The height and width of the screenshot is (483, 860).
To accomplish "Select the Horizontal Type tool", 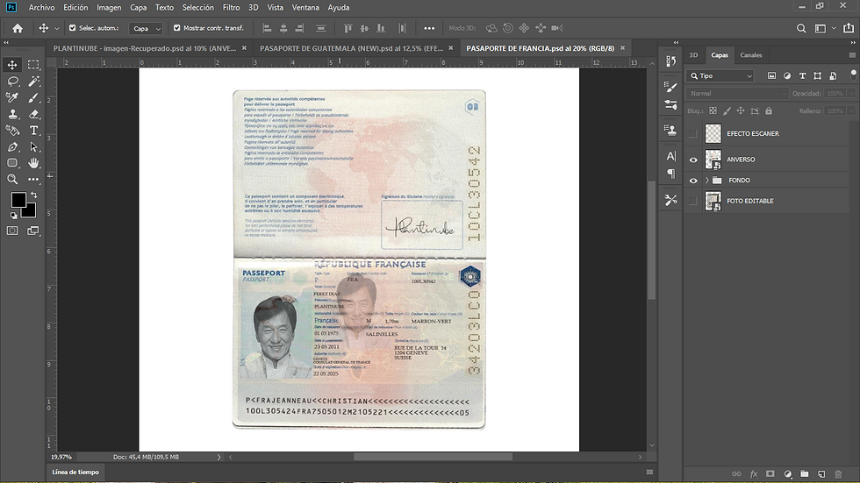I will (34, 131).
